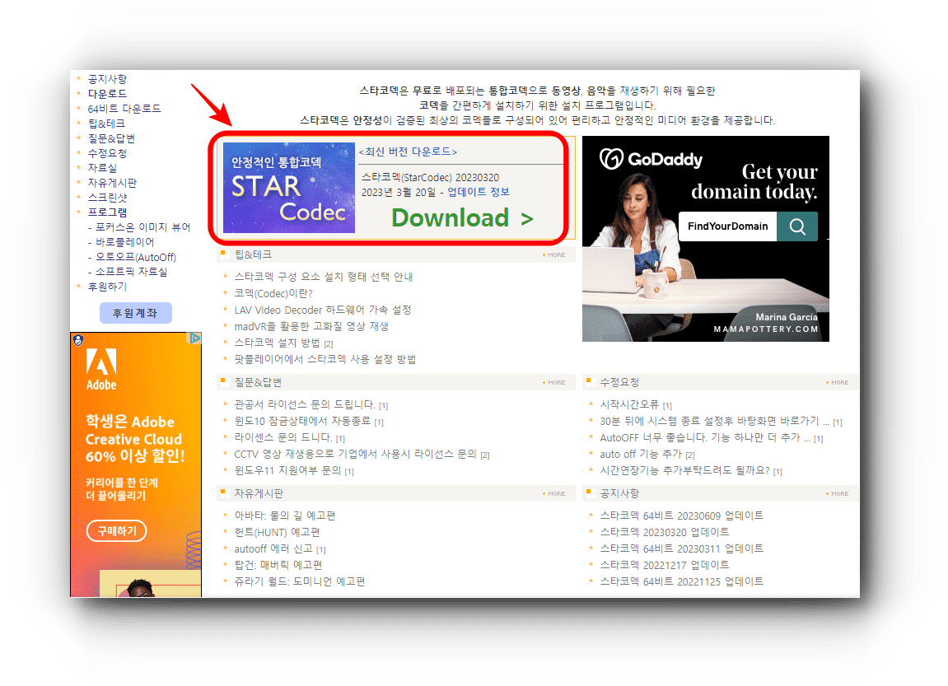Open 소프트픽 자료실 submenu item
The height and width of the screenshot is (686, 948).
pos(131,272)
